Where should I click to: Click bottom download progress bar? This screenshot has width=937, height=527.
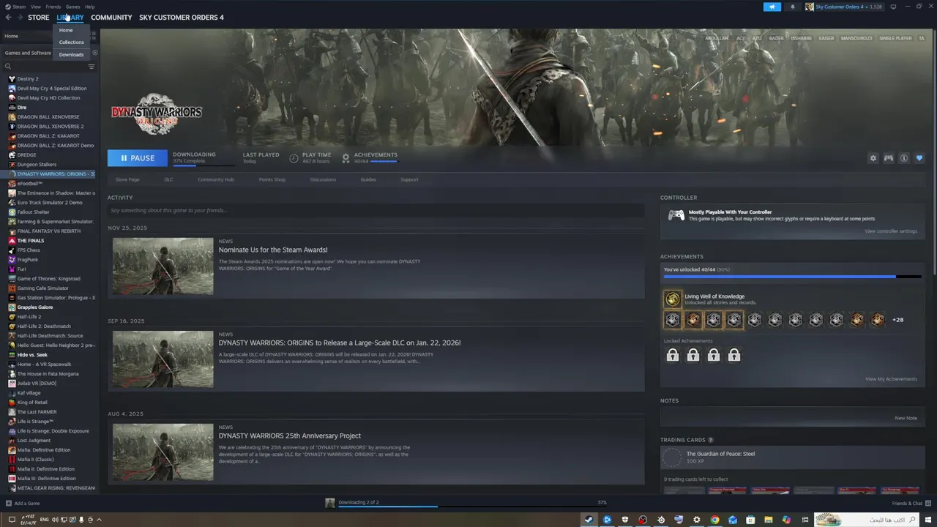(472, 506)
